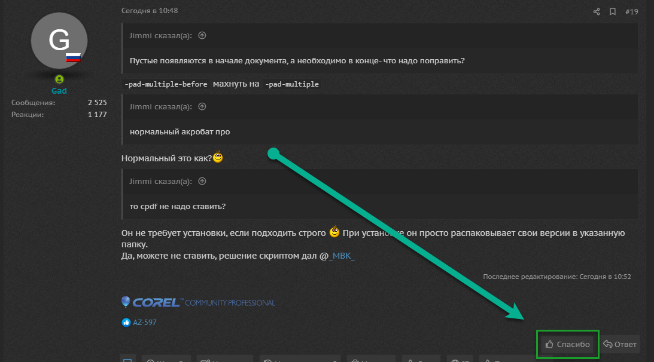Click the quoted text то cpdf не надо ставить?
Viewport: 654px width, 362px height.
(178, 206)
